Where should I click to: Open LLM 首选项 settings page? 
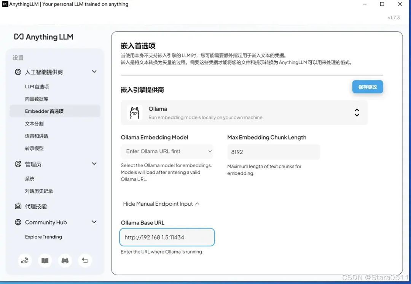pyautogui.click(x=37, y=87)
